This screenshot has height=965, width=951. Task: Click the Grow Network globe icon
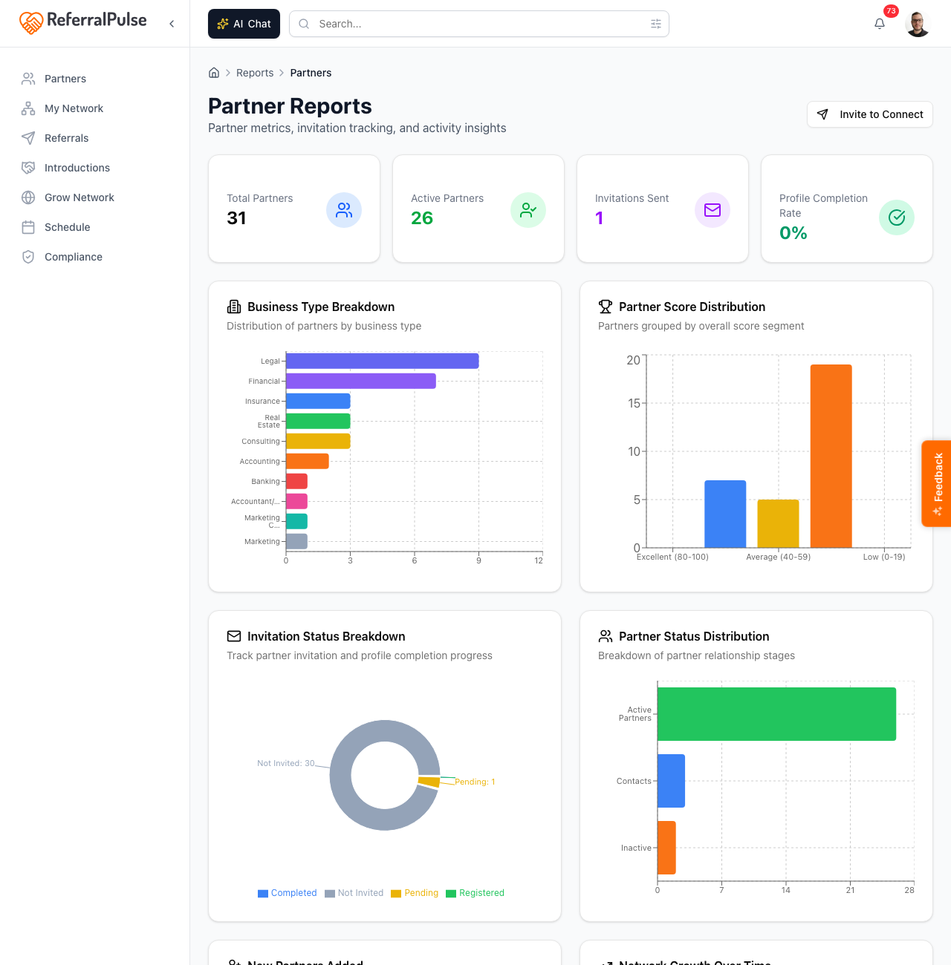[x=28, y=197]
